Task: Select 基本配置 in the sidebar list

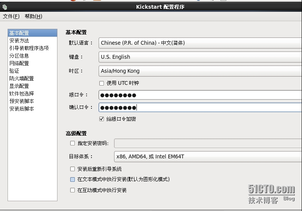Action: point(33,33)
